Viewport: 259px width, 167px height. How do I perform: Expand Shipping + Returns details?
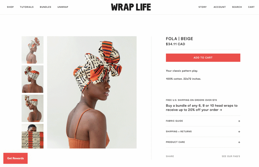(x=203, y=132)
